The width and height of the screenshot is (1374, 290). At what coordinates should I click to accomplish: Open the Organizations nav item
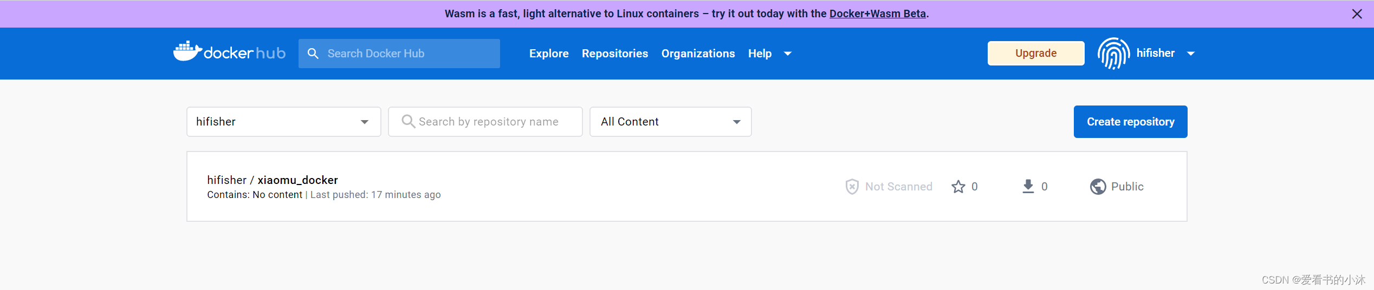tap(698, 54)
